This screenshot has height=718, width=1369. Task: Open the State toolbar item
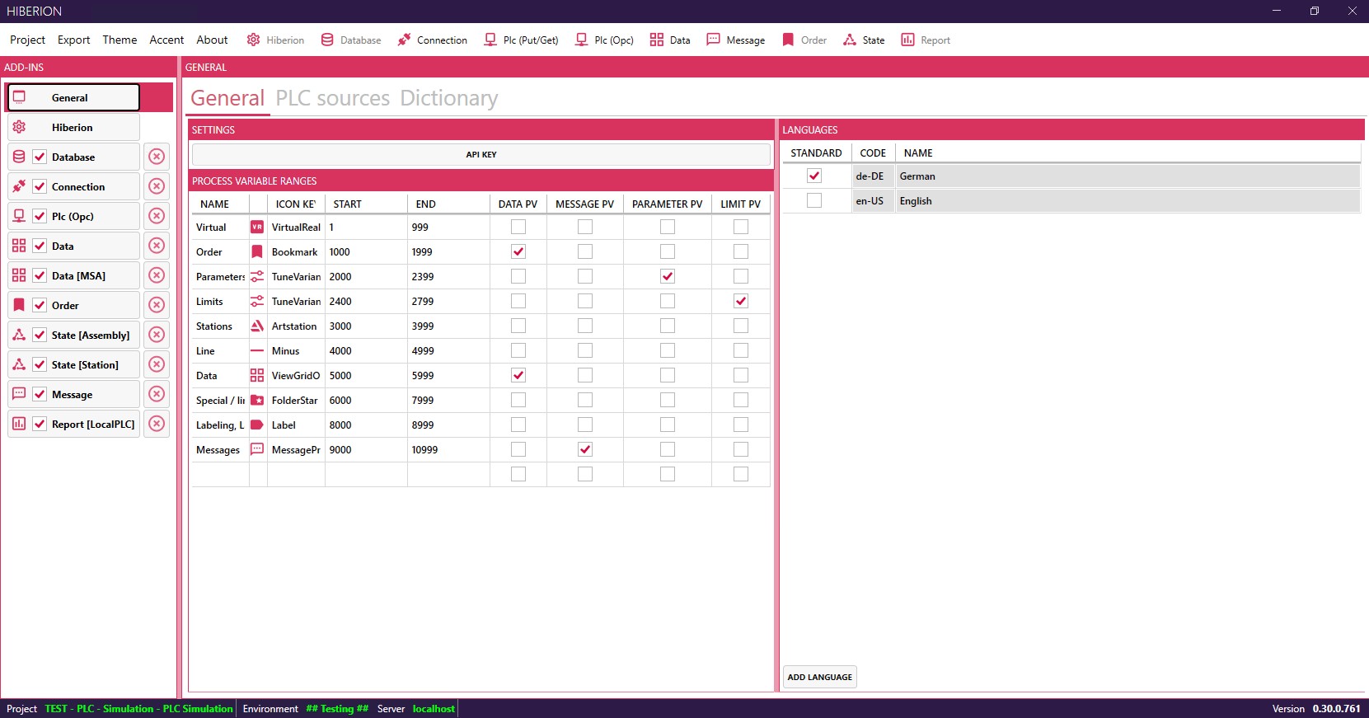(x=864, y=40)
